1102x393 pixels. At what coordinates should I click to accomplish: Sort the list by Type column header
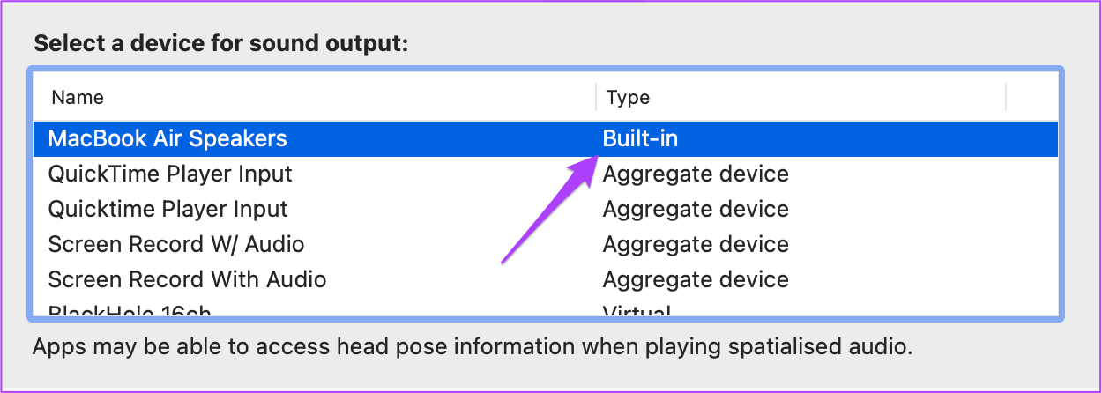click(x=628, y=97)
